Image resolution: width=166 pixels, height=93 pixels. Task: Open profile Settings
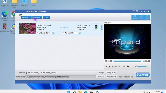[x=101, y=73]
